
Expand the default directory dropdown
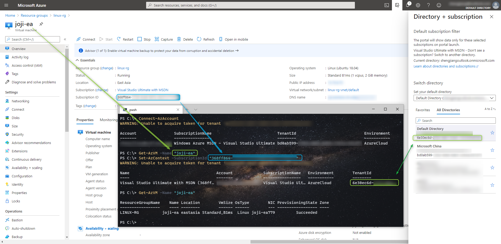tap(492, 98)
